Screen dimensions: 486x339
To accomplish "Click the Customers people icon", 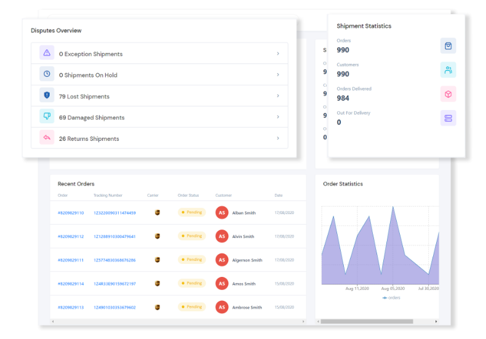I will 448,70.
